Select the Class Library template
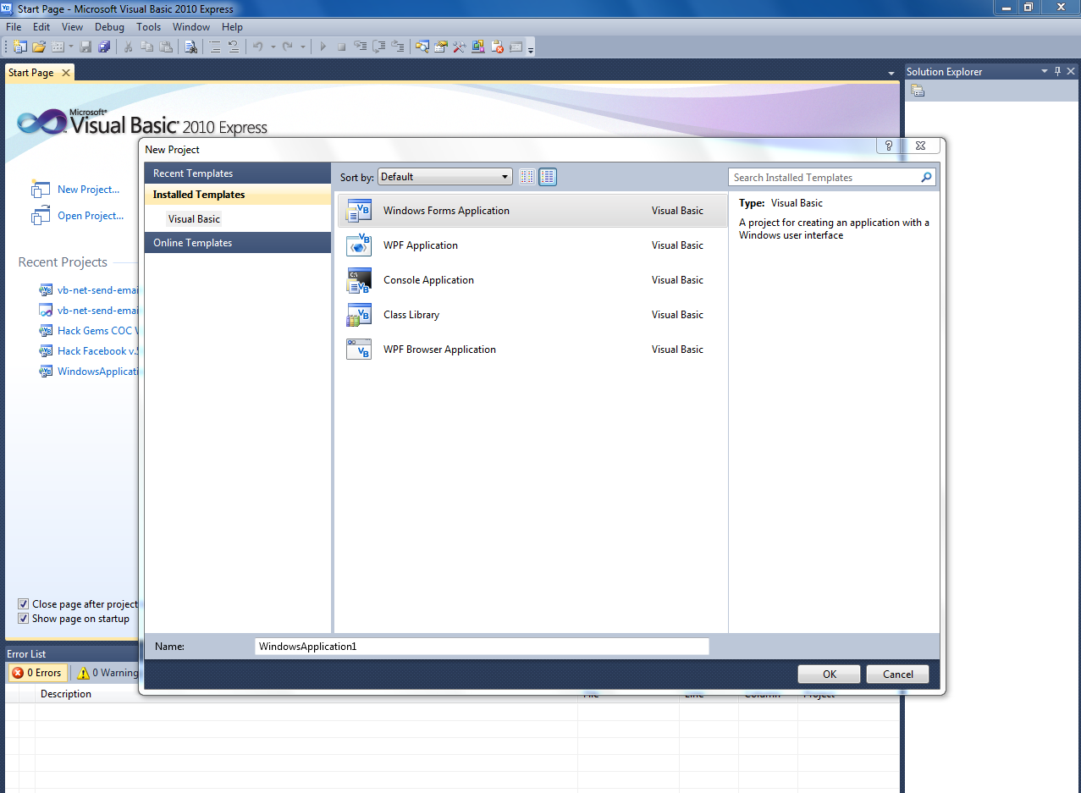 pyautogui.click(x=532, y=315)
